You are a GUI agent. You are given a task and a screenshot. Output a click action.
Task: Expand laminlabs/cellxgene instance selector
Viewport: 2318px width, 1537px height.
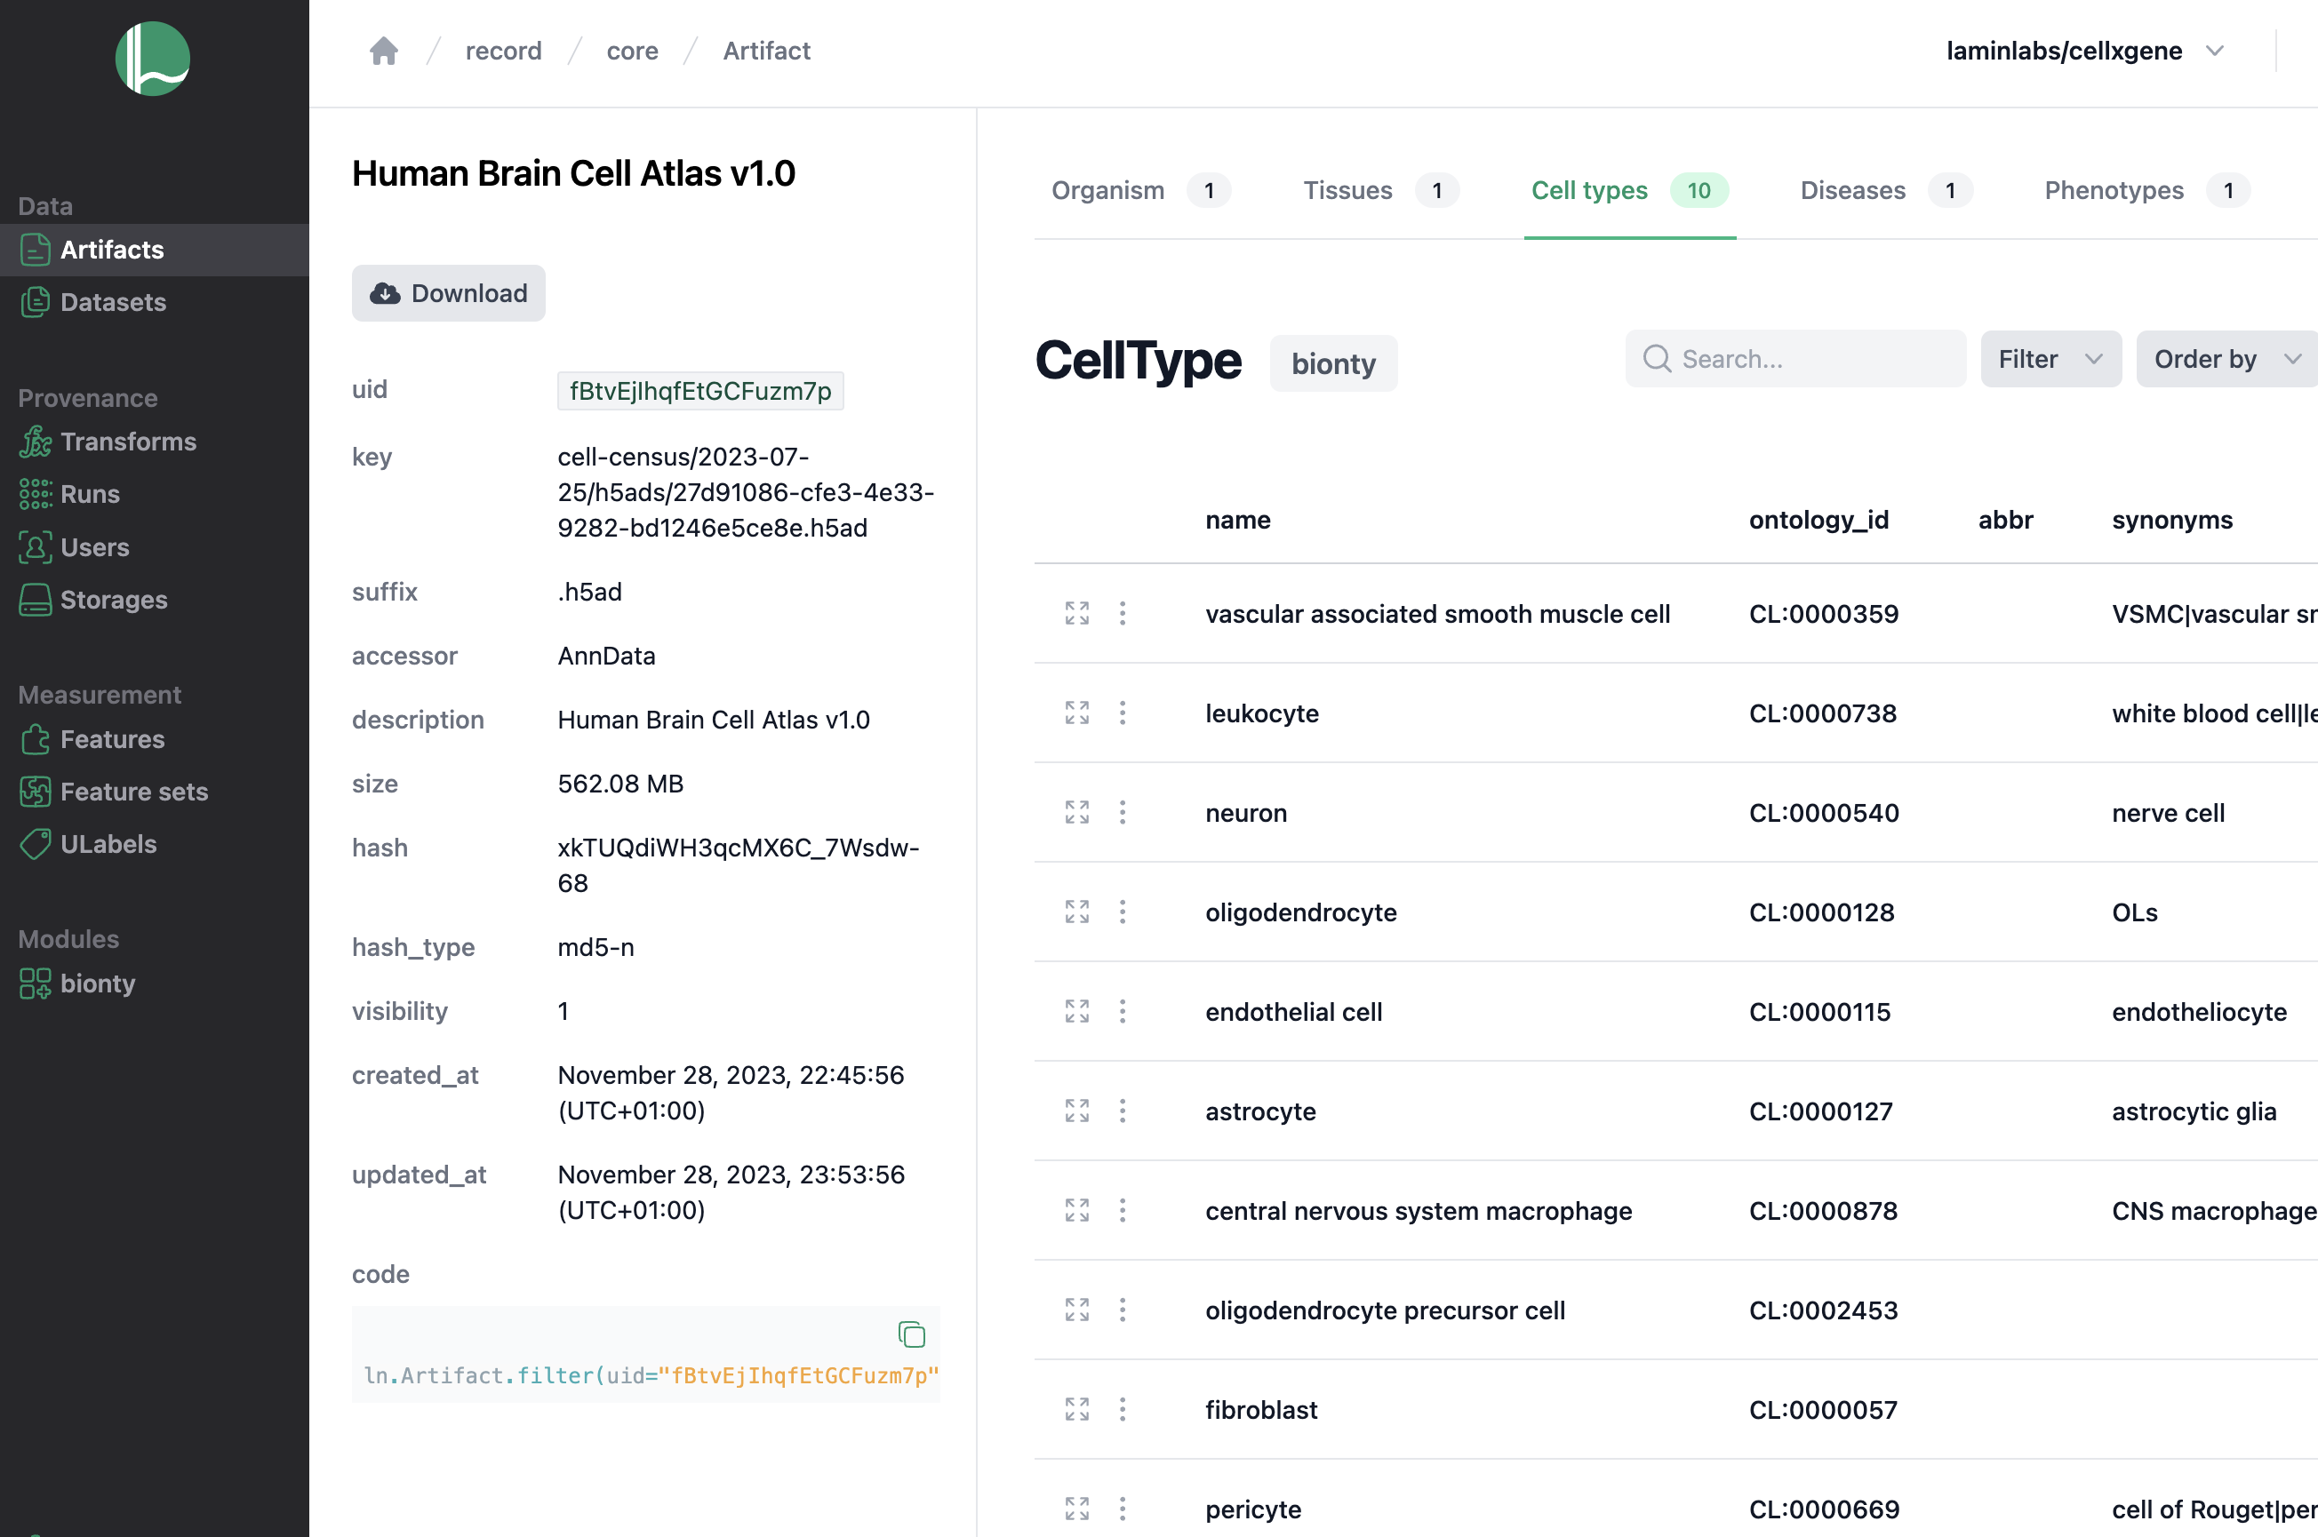pyautogui.click(x=2084, y=51)
